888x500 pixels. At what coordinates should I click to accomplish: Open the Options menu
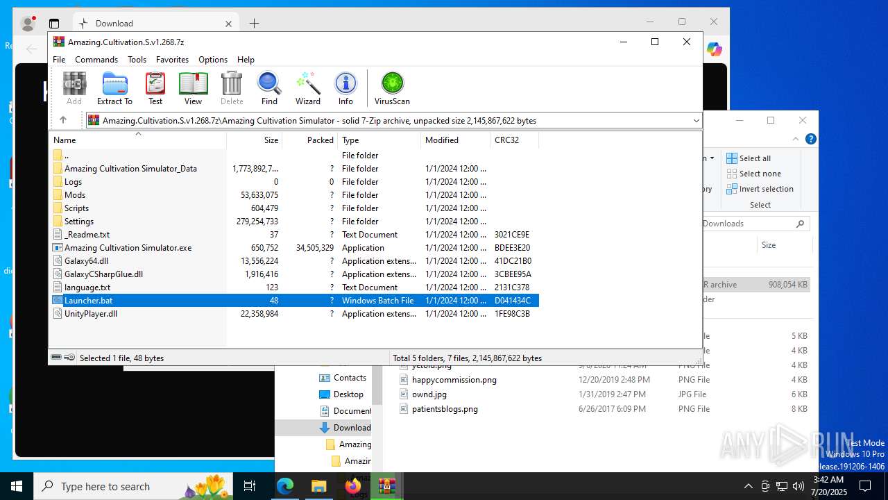(213, 60)
